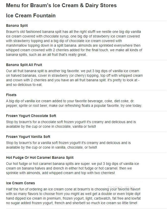The height and width of the screenshot is (209, 167).
Task: Open the Floats menu item title
Action: (x=11, y=95)
